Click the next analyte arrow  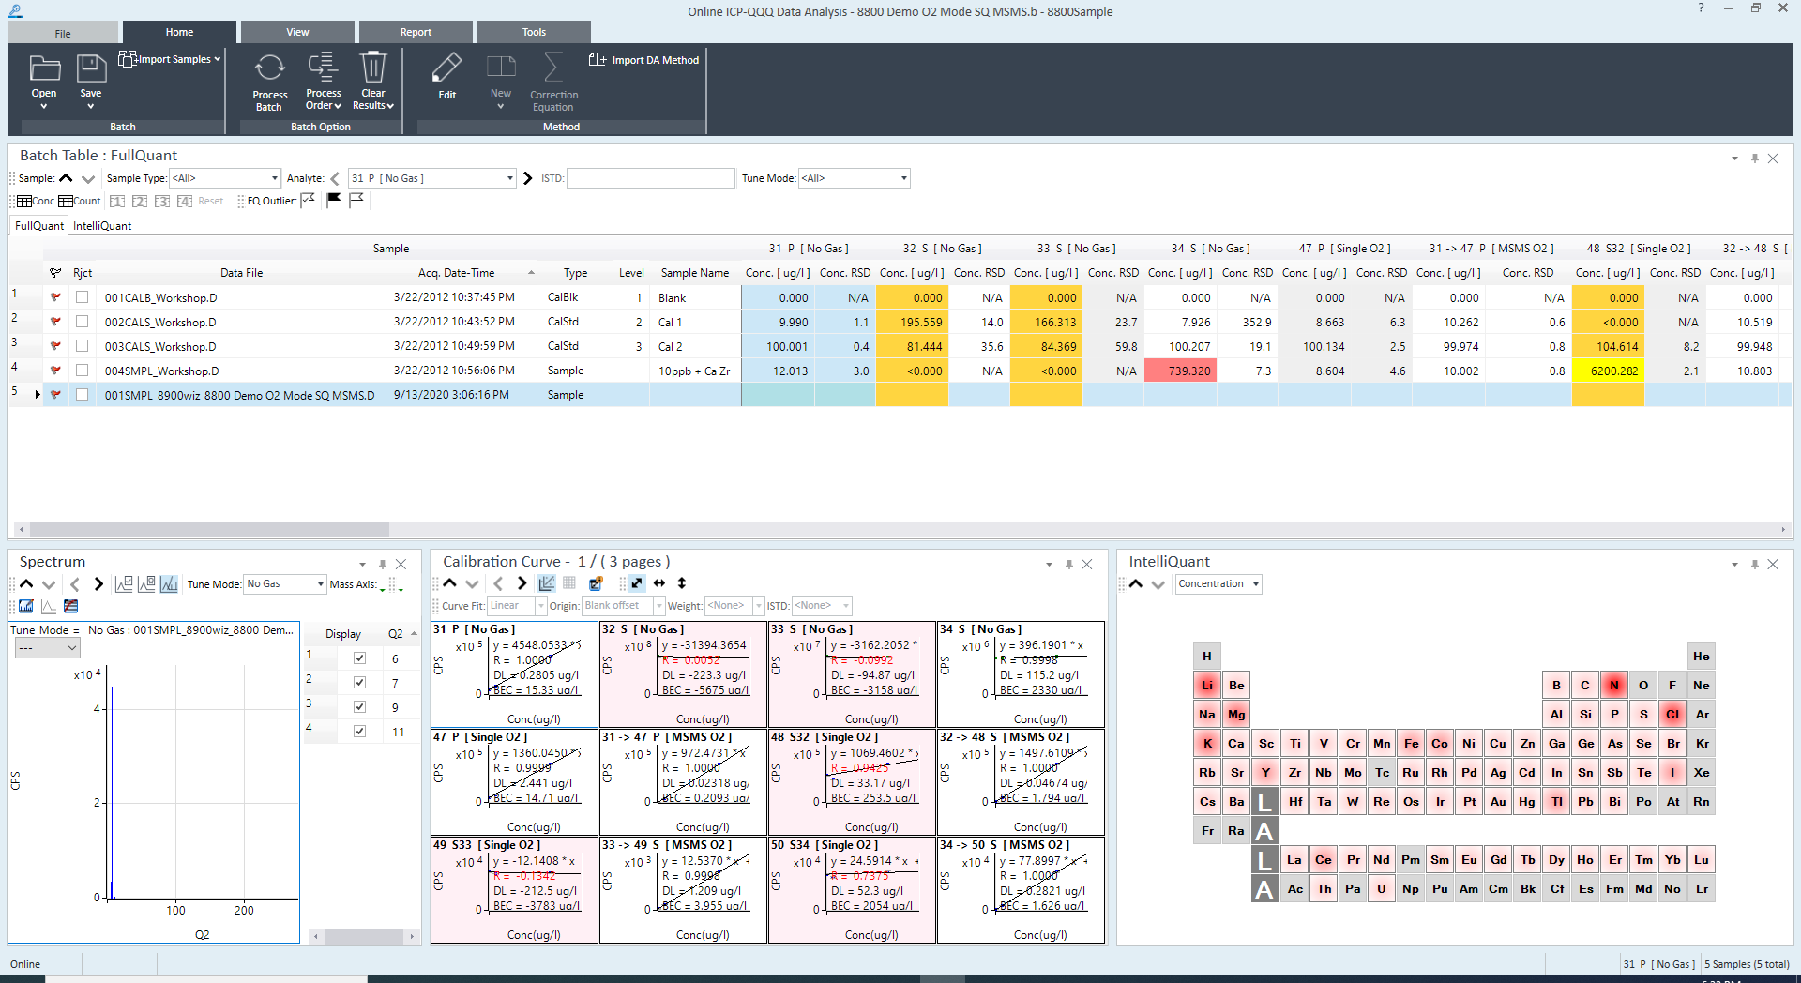(x=527, y=178)
